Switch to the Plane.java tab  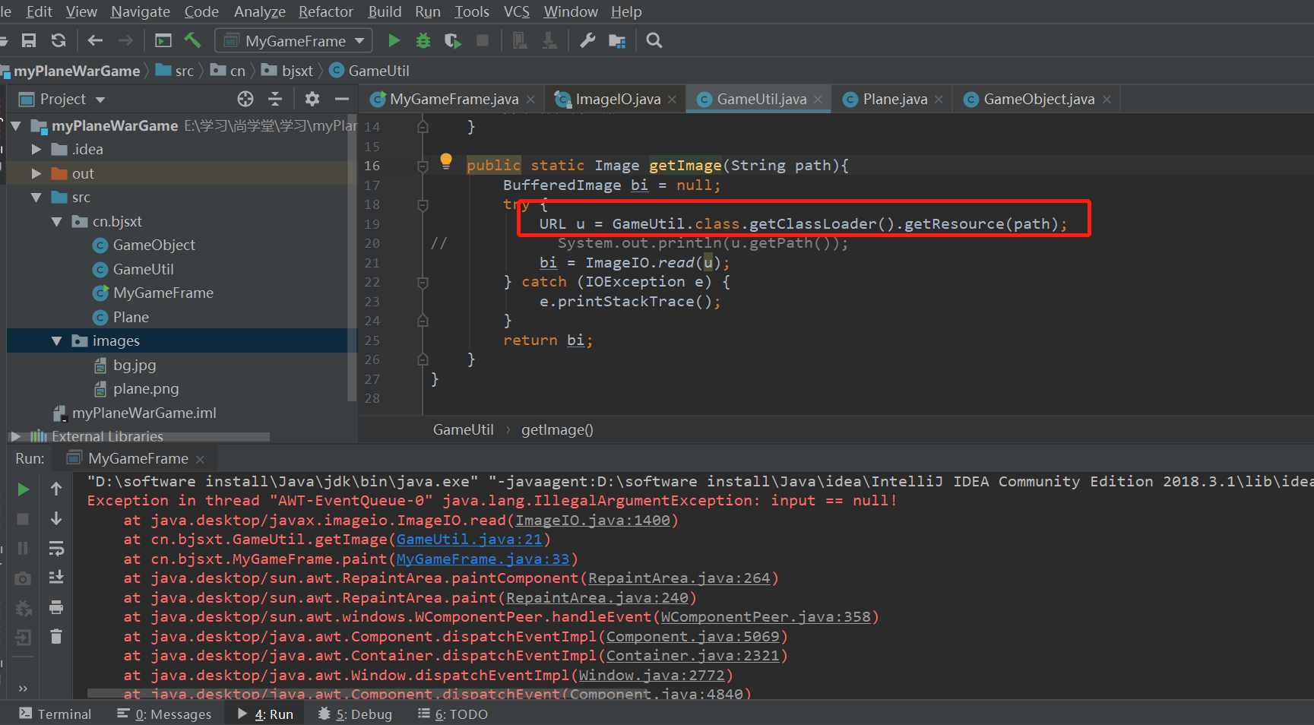point(893,100)
